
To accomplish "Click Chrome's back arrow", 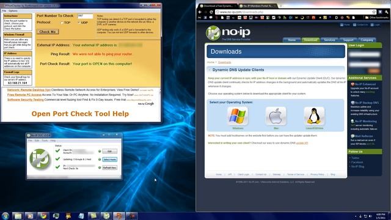I will tap(200, 12).
